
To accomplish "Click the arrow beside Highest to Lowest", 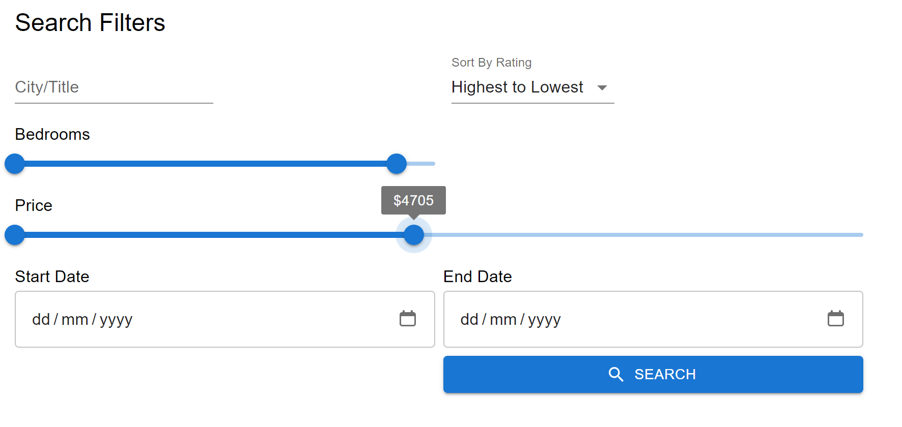I will (x=602, y=88).
